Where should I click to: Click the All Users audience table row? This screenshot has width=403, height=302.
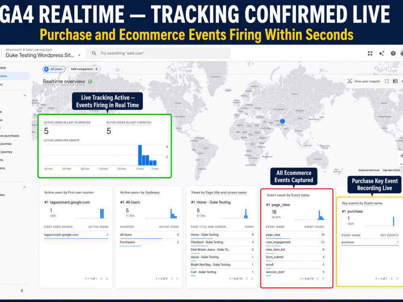(x=150, y=235)
